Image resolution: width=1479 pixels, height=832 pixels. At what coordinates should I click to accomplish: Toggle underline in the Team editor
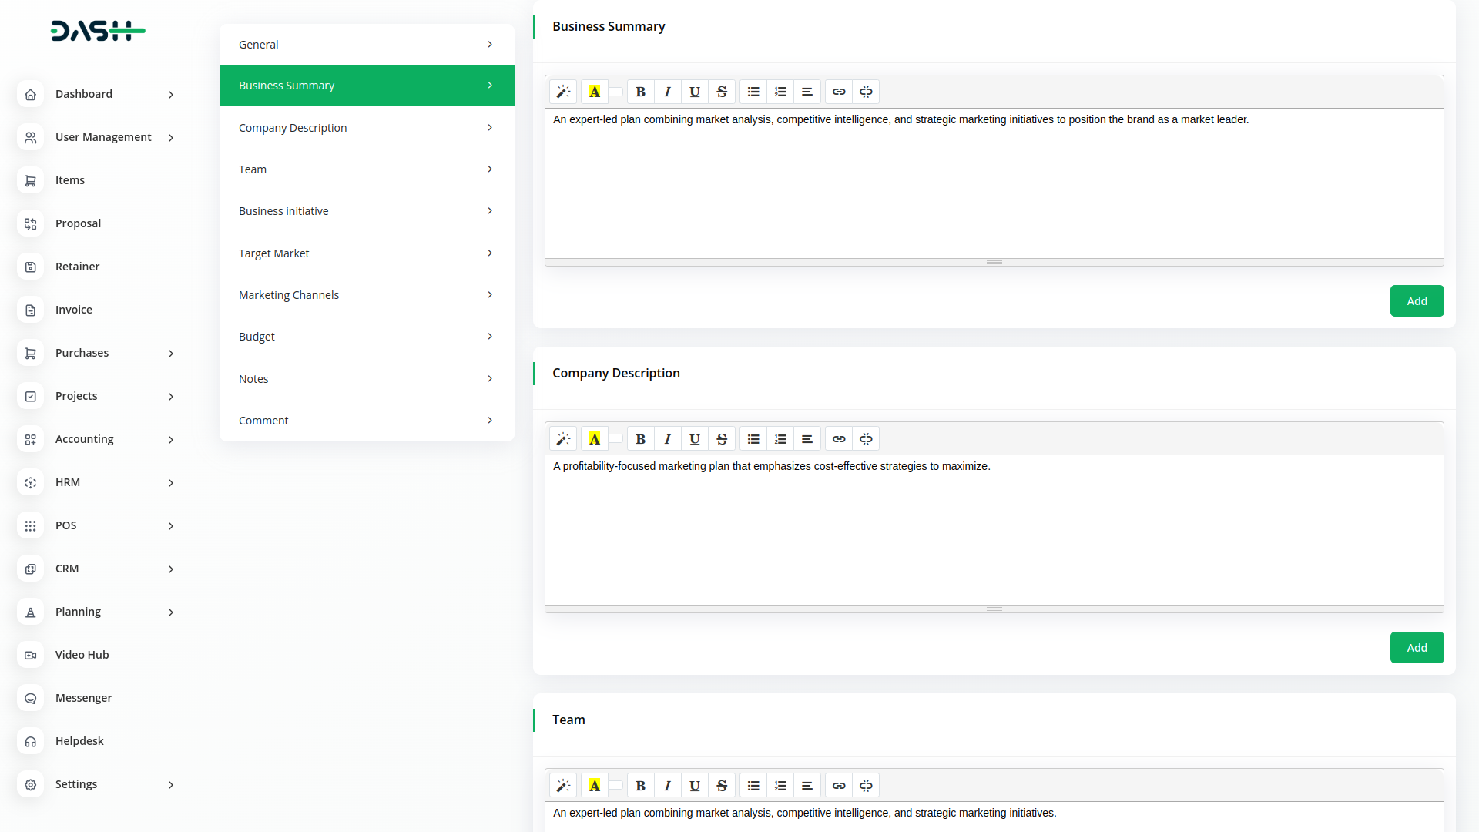[x=694, y=786]
